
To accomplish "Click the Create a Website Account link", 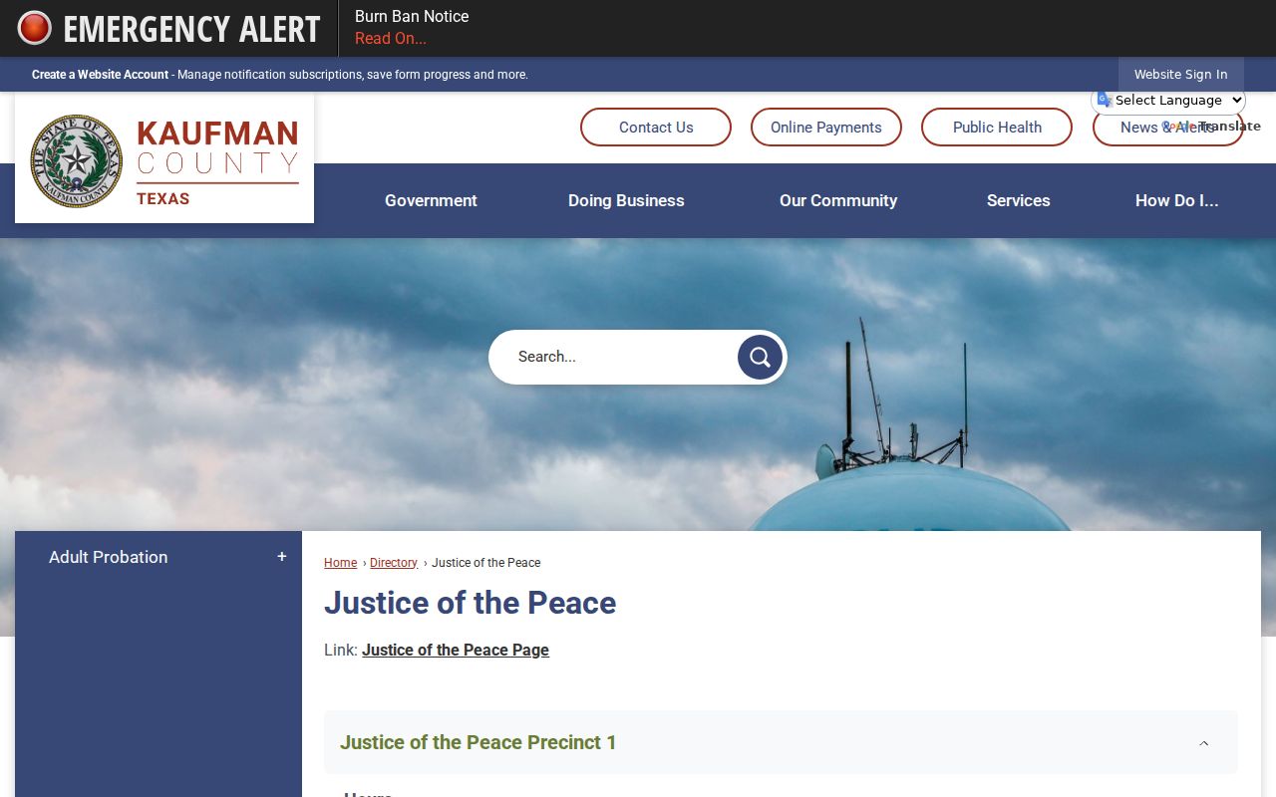I will click(x=100, y=75).
